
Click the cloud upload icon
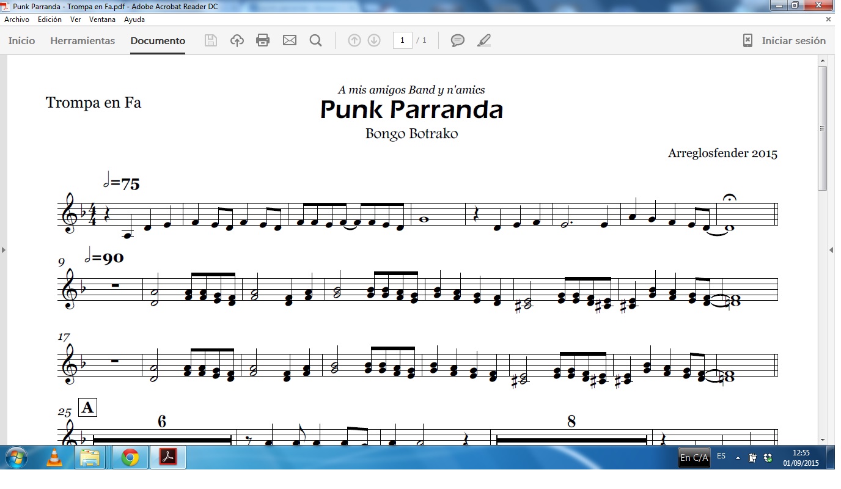(x=237, y=41)
